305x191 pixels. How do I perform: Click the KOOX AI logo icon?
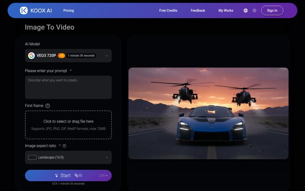point(23,10)
